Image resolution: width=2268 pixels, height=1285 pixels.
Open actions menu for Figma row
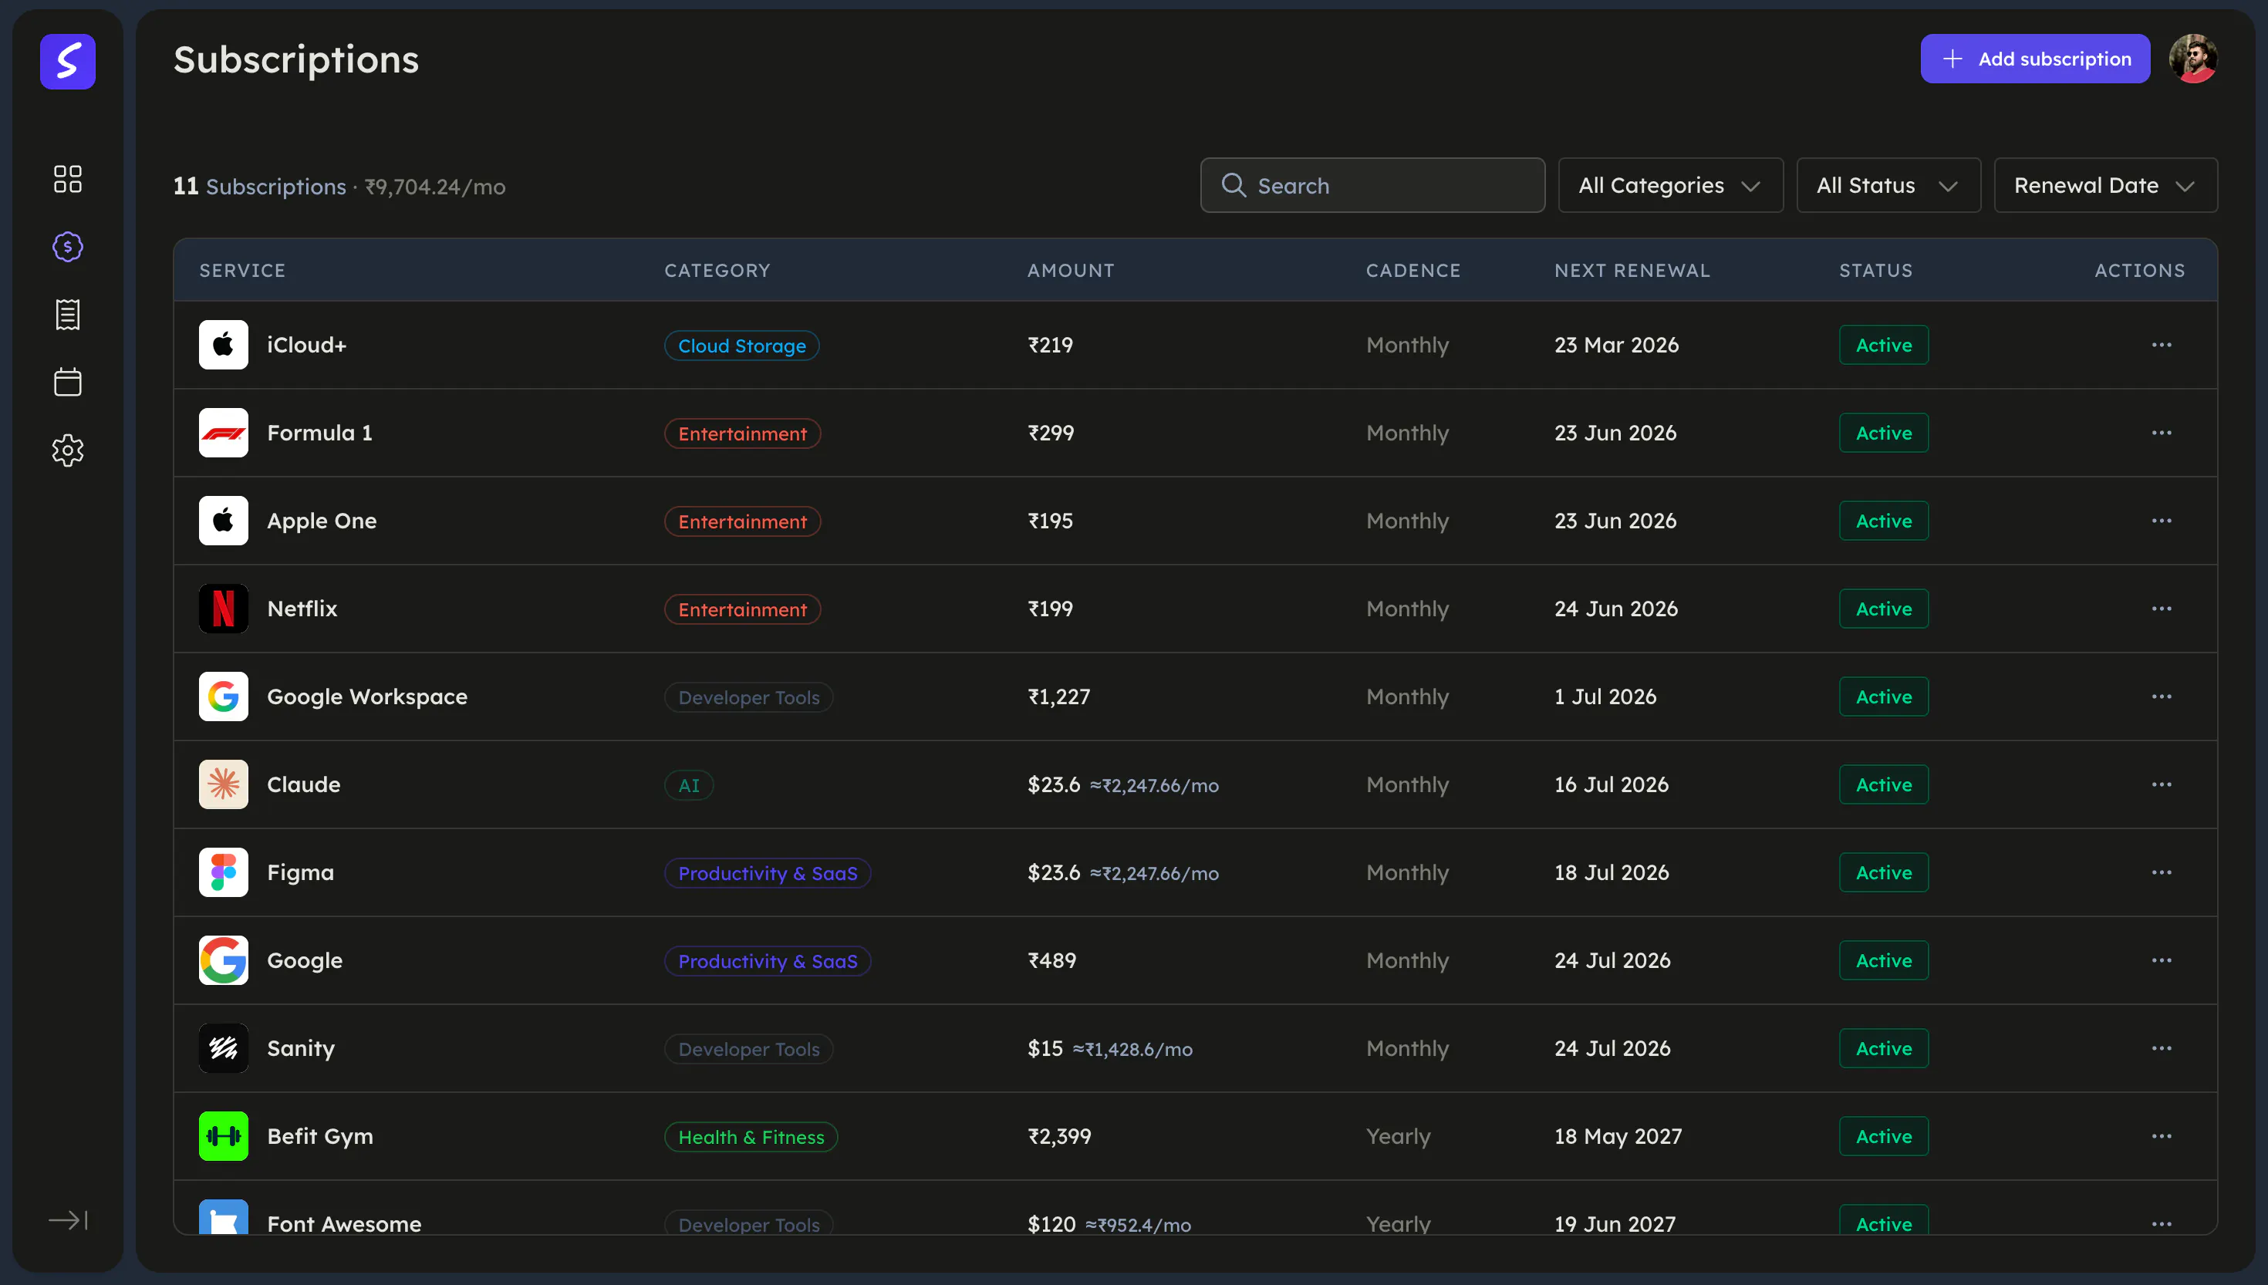point(2162,873)
